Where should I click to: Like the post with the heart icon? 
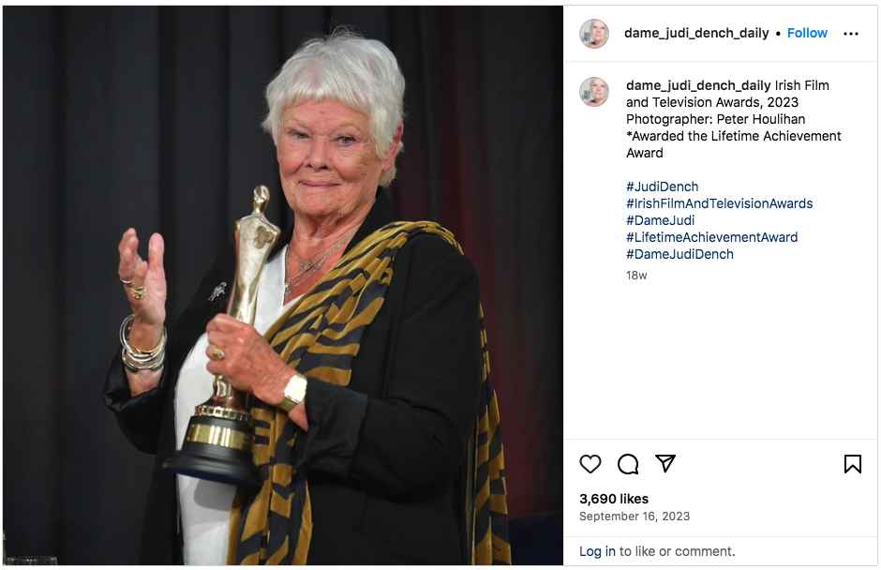pos(590,464)
